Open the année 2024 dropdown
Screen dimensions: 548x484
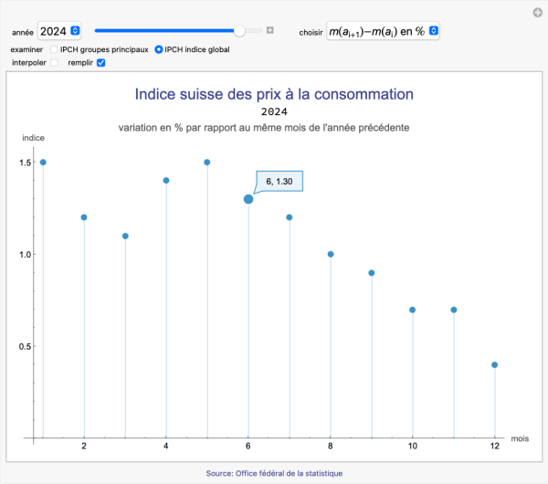pyautogui.click(x=60, y=31)
